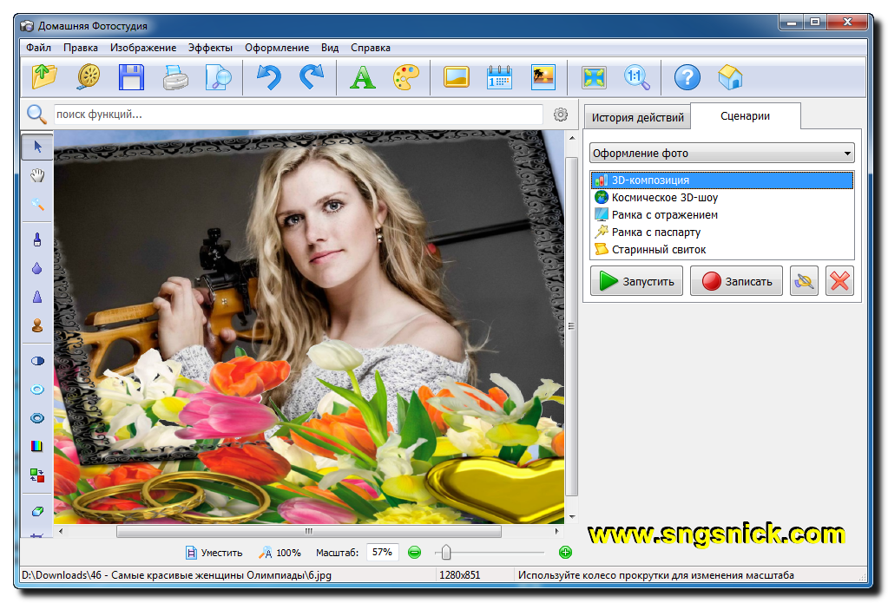
Task: Select the 3D-композиция scenario
Action: click(x=722, y=180)
